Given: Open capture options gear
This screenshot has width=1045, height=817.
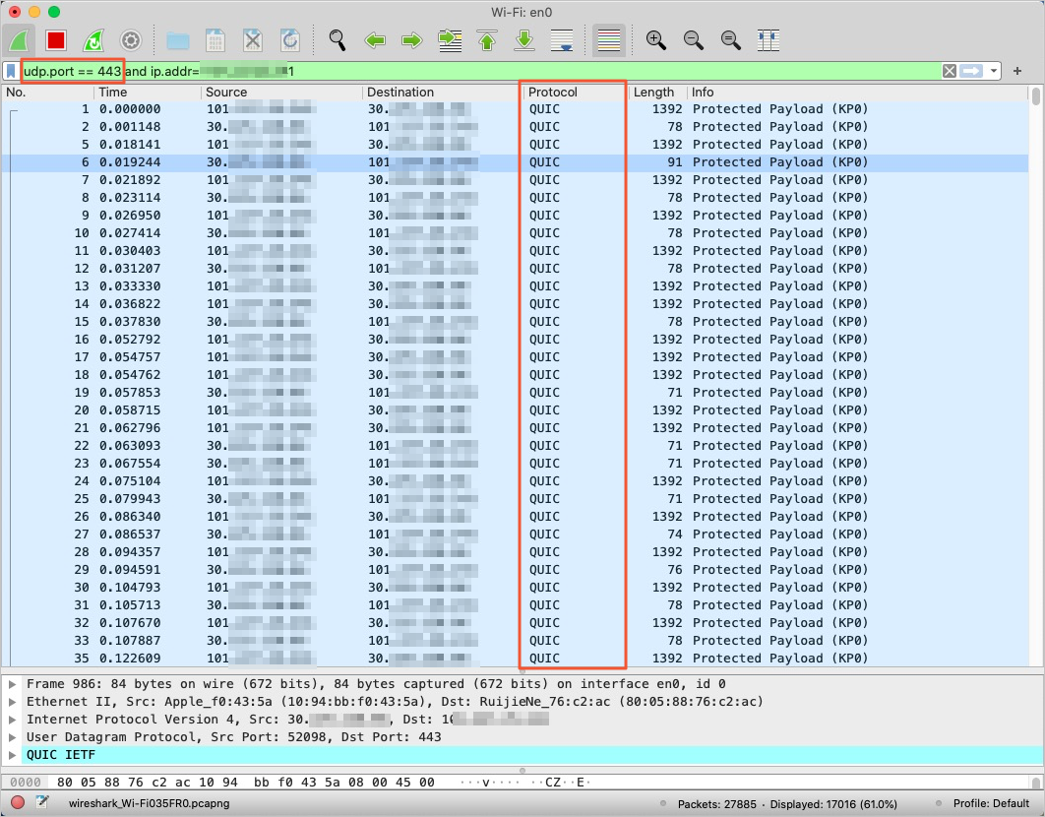Looking at the screenshot, I should 131,40.
